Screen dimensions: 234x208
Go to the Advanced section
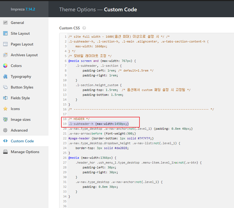[x=24, y=130]
